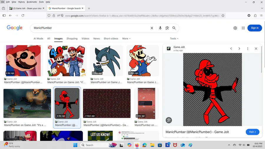Open three-dot options in preview panel

[x=248, y=48]
